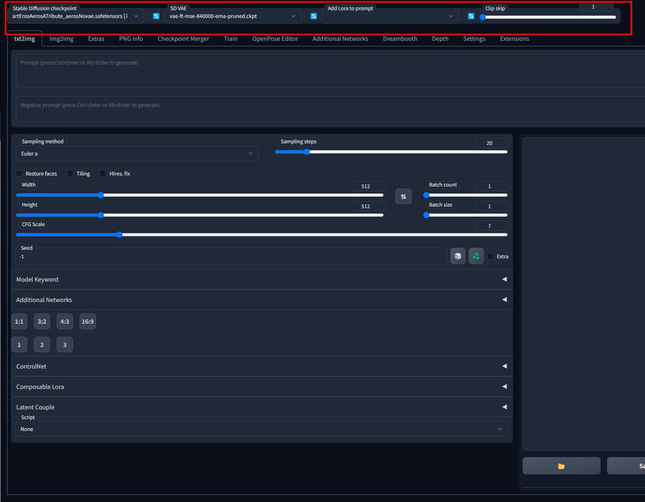Refresh the Add Lora to prompt list
Viewport: 645px width, 502px height.
point(471,16)
